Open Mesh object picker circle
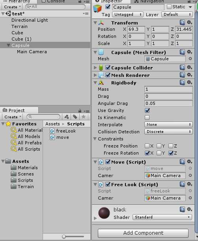Screen dimensions: 198x241 click(x=190, y=58)
